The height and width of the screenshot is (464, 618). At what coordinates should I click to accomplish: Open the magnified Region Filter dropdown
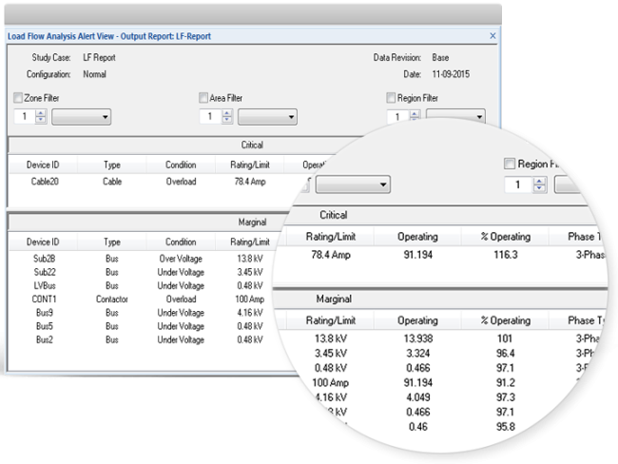point(353,184)
